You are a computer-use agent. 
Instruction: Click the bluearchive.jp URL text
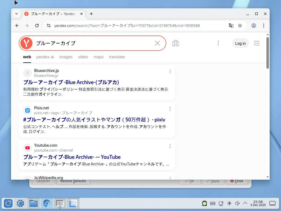pyautogui.click(x=46, y=76)
